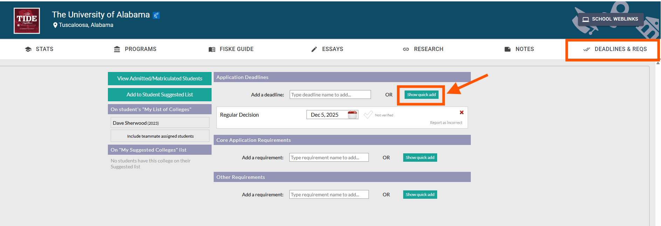The height and width of the screenshot is (226, 661).
Task: Click Report as incorrect link
Action: (446, 123)
